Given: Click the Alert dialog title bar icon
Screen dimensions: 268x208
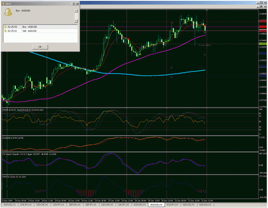Looking at the screenshot, I should click(3, 3).
